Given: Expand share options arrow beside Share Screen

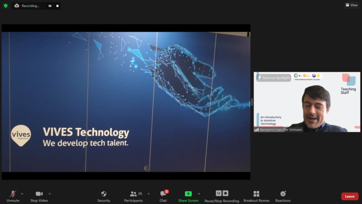Looking at the screenshot, I should [x=198, y=194].
